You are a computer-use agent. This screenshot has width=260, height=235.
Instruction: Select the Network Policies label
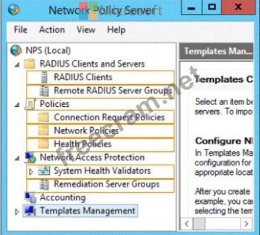(86, 130)
